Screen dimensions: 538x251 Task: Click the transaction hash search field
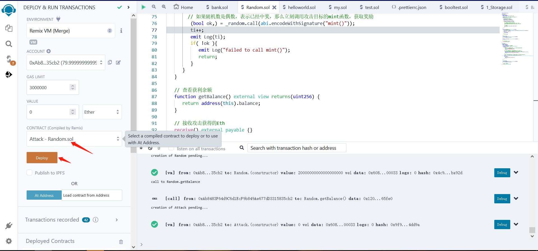pos(297,148)
